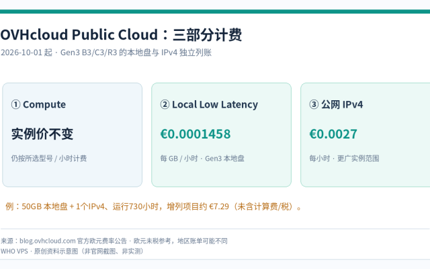430x269 pixels.
Task: Click the ③ 公网 IPv4 card title
Action: click(x=336, y=105)
